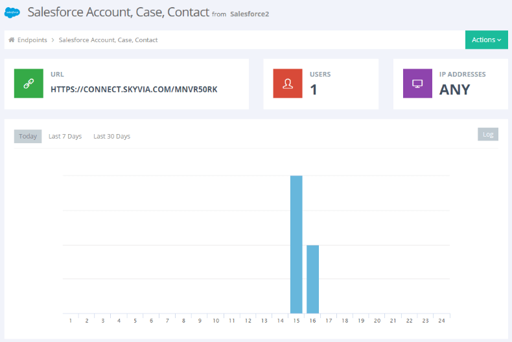The image size is (512, 342).
Task: Open the Log button
Action: tap(488, 134)
